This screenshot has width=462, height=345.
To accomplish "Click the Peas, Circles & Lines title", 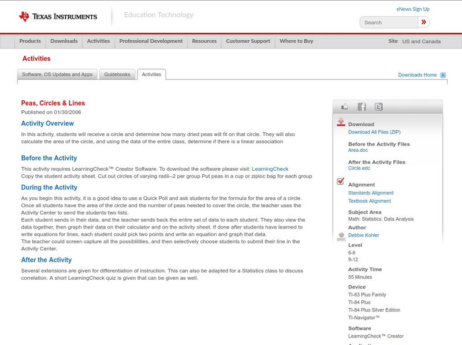I will 53,103.
